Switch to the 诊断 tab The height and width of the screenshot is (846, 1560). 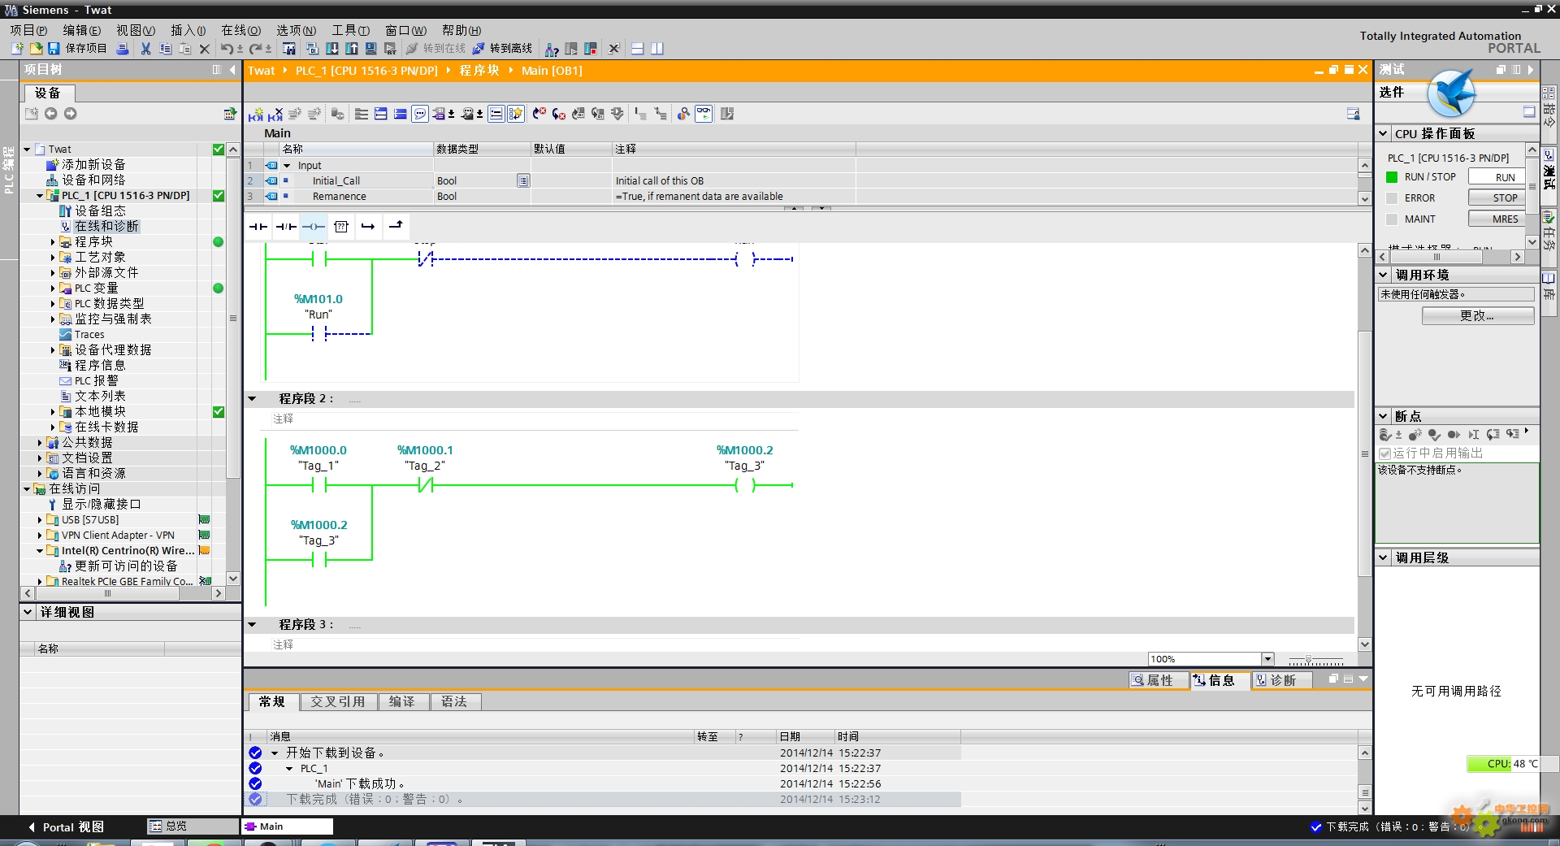(x=1283, y=680)
